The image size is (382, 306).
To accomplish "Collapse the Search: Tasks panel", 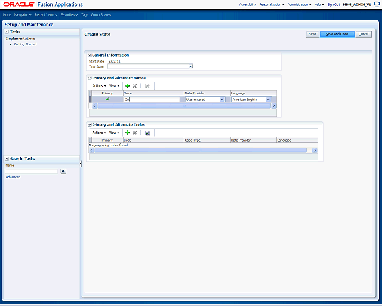I will pos(7,159).
